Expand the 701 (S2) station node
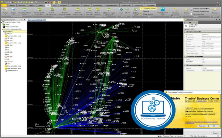The image size is (222, 138). point(5,38)
